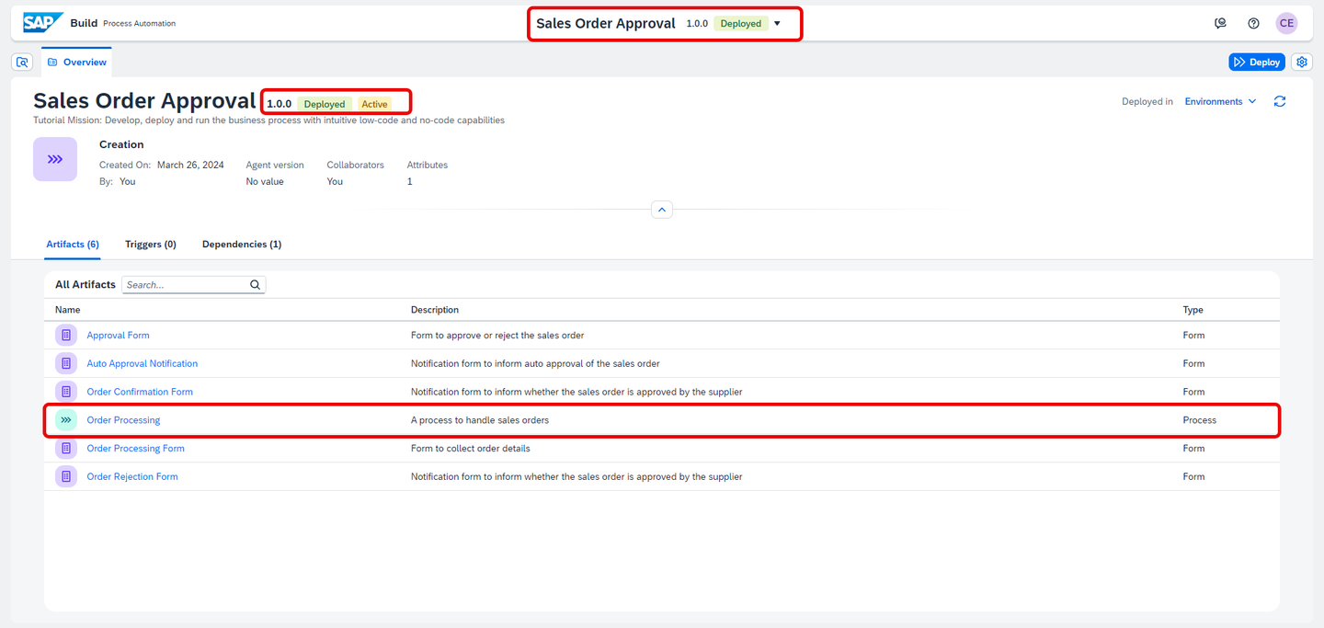Image resolution: width=1324 pixels, height=628 pixels.
Task: Open the Auto Approval Notification link
Action: pos(143,363)
